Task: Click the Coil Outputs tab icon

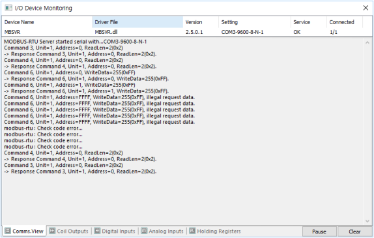Action: click(52, 231)
